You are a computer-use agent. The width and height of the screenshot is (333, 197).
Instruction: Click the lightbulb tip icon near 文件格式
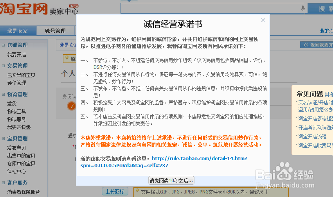pyautogui.click(x=137, y=191)
